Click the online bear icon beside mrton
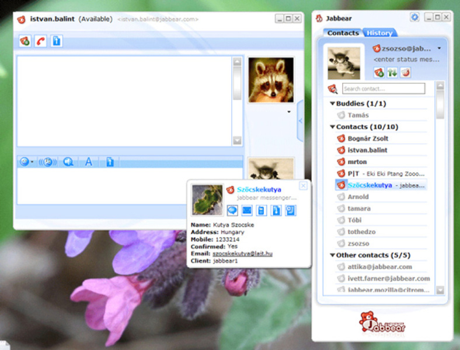The image size is (460, 350). 341,162
